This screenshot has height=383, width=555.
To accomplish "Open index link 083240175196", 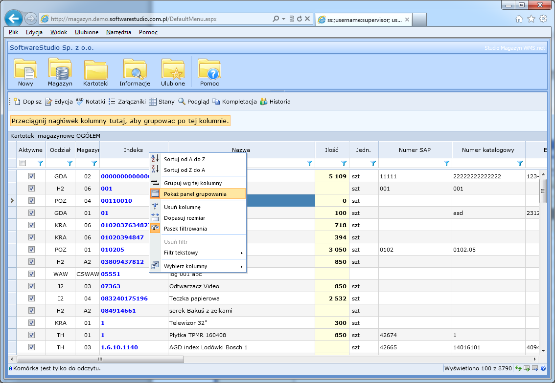I will tap(124, 298).
